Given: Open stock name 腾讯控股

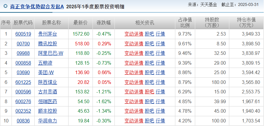Looking at the screenshot, I should pyautogui.click(x=48, y=44).
